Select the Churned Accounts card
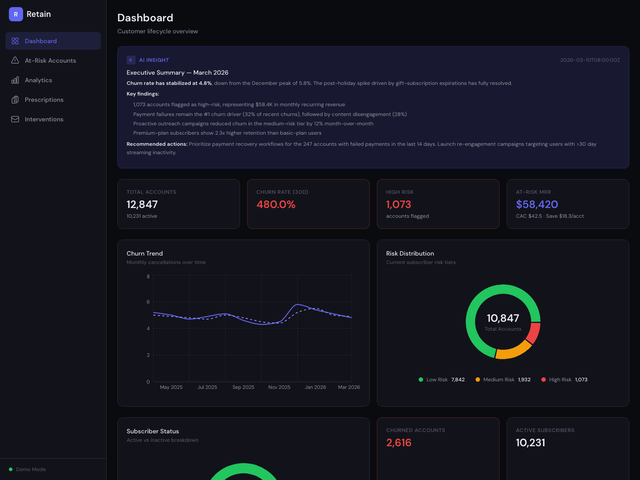This screenshot has height=480, width=640. (438, 449)
